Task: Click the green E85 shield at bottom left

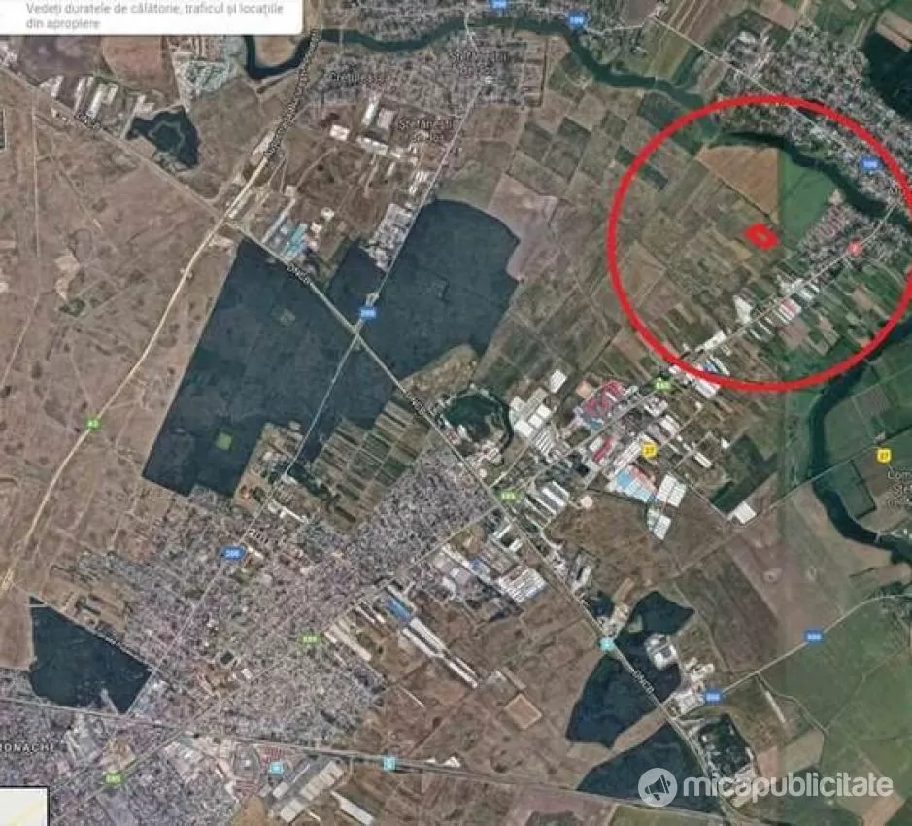Action: (x=114, y=777)
